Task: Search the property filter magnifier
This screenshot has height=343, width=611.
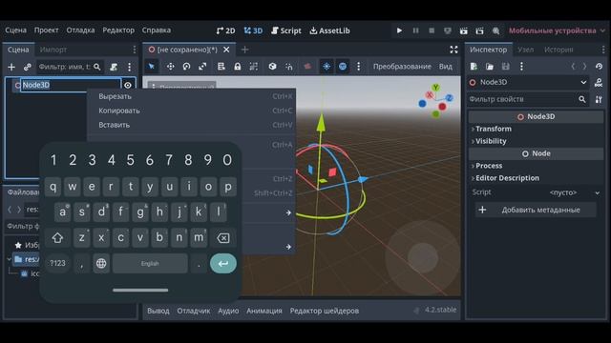Action: click(582, 99)
